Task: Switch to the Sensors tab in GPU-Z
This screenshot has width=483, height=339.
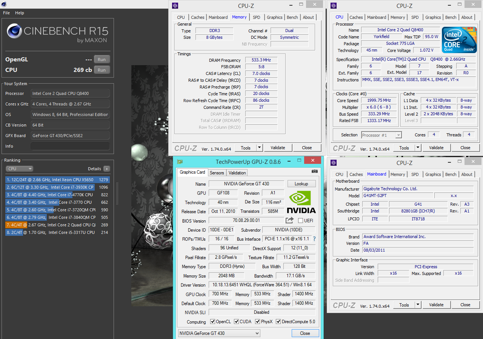Action: pyautogui.click(x=217, y=173)
